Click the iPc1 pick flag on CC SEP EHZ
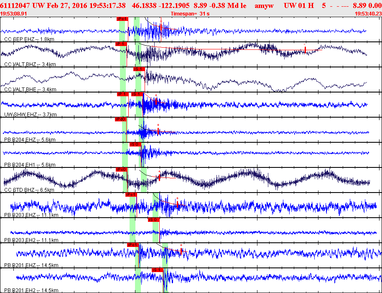Image resolution: width=382 pixels, height=293 pixels. (122, 19)
